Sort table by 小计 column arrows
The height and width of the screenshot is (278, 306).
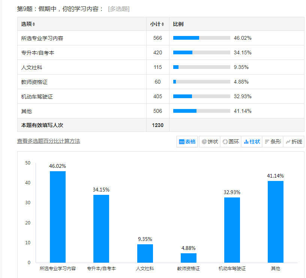click(162, 24)
